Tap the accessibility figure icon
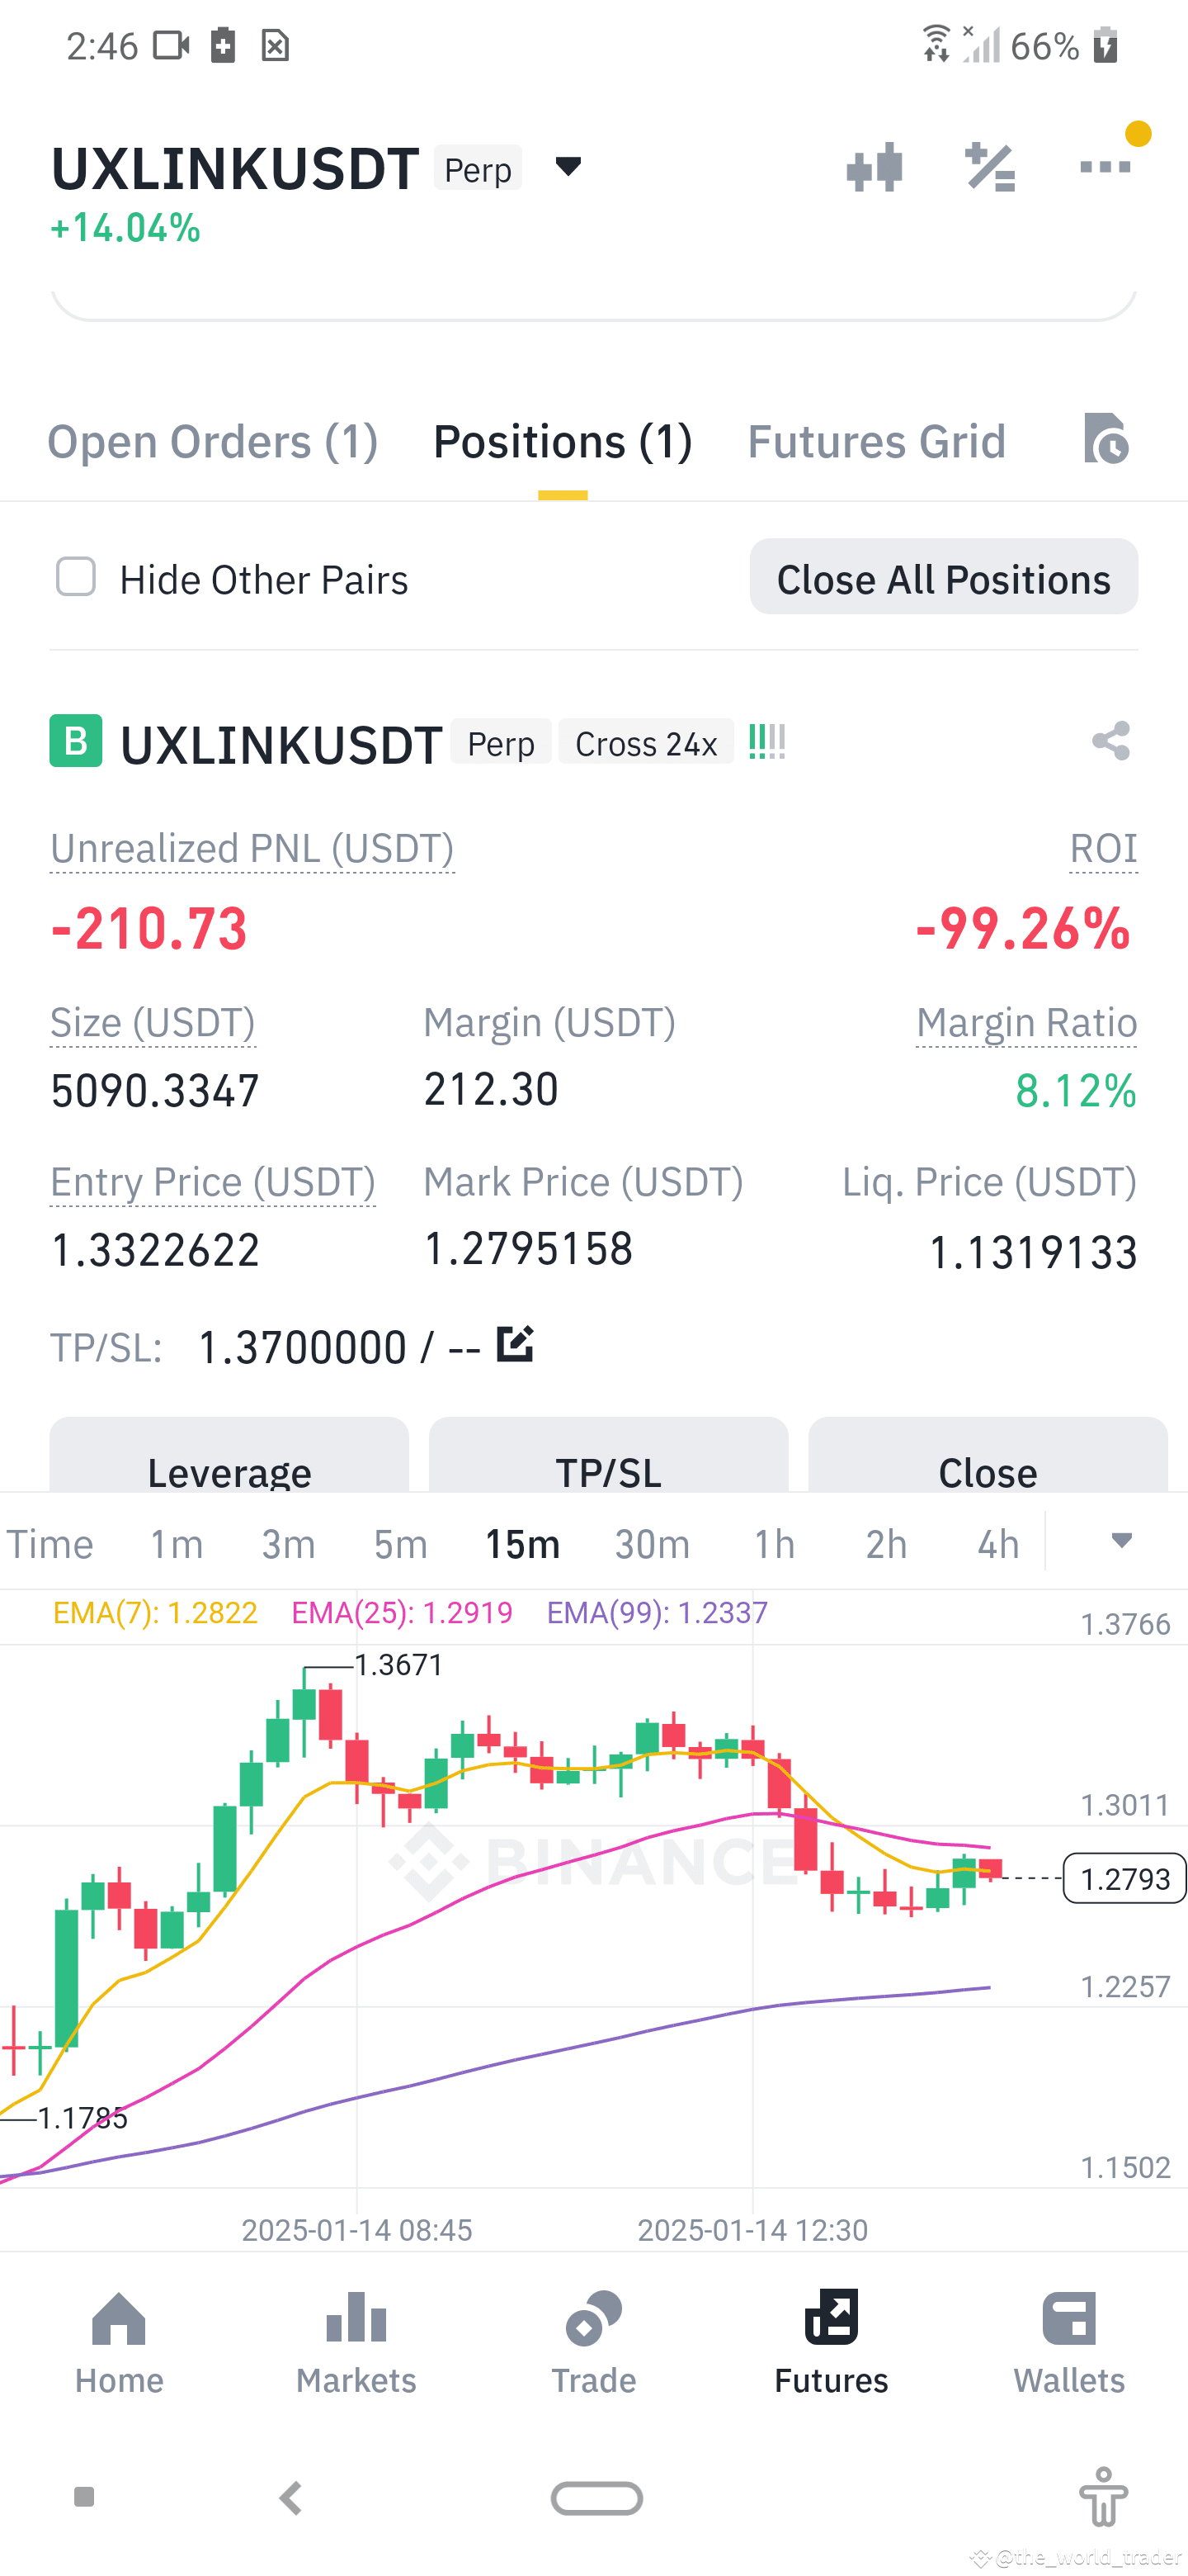 [x=1104, y=2497]
